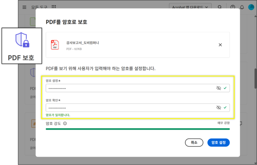Image resolution: width=257 pixels, height=165 pixels.
Task: Toggle password visibility in 암호 확인 field
Action: click(x=219, y=108)
